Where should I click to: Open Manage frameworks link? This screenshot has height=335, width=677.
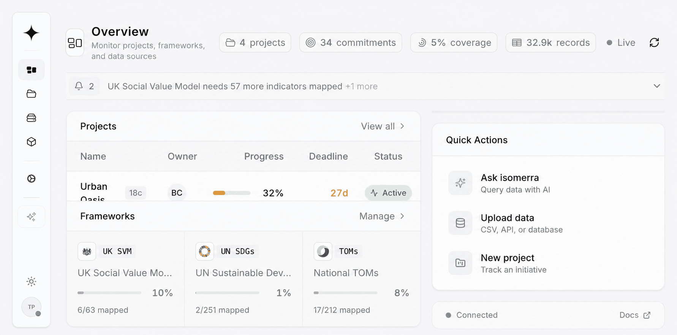click(382, 216)
